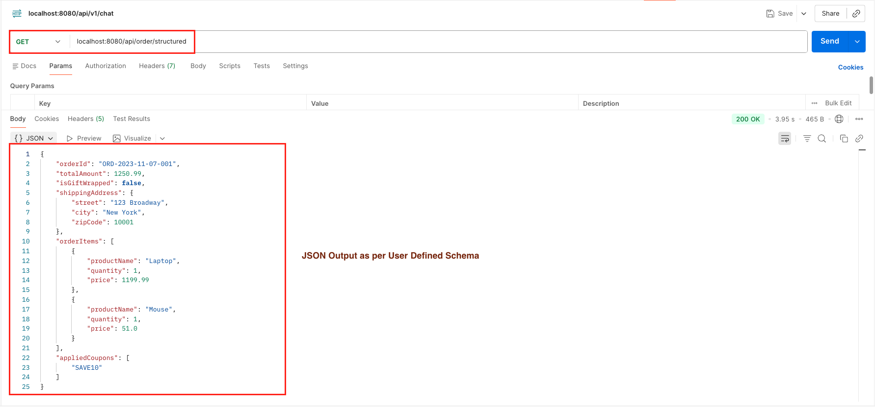875x407 pixels.
Task: Open the response Headers (5) tab
Action: coord(86,119)
